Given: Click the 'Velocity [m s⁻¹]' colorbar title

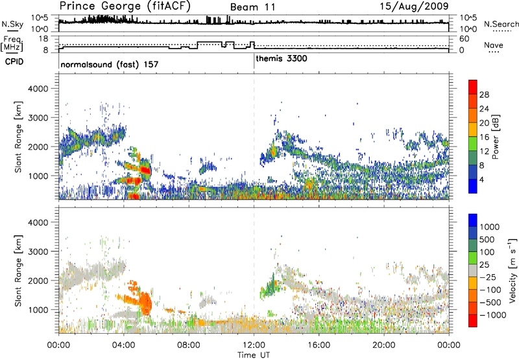Looking at the screenshot, I should tap(513, 270).
